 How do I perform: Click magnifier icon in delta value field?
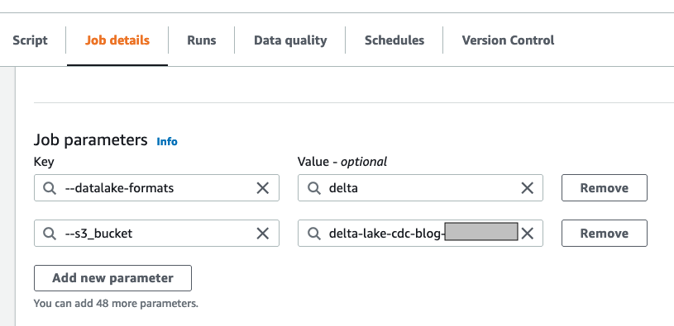314,188
